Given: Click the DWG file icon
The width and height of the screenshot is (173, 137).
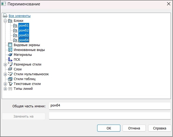Looking at the screenshot, I should pyautogui.click(x=5, y=16).
